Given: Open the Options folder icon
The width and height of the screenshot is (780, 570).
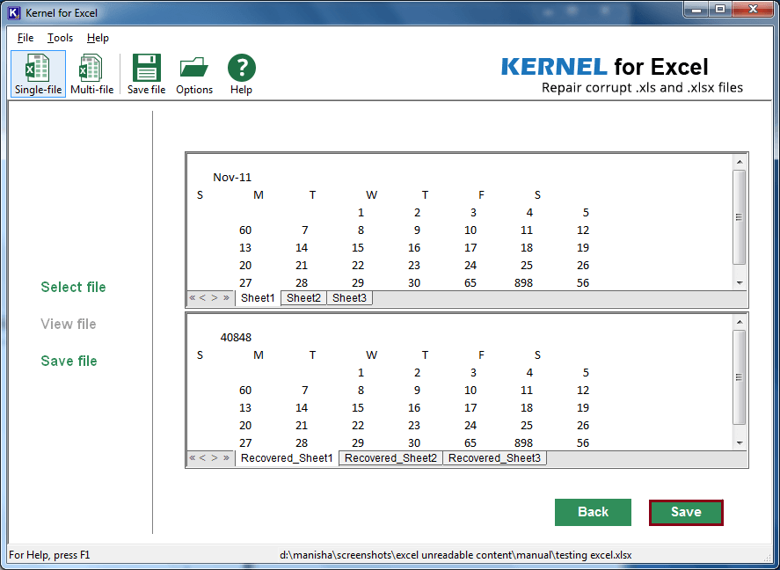Looking at the screenshot, I should point(194,74).
